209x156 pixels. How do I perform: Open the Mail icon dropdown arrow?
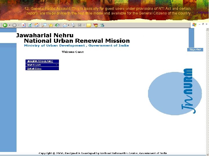click(69, 25)
